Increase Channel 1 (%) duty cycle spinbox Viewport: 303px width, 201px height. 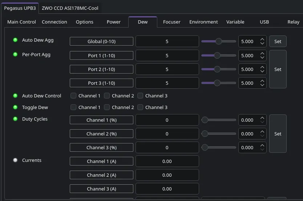[x=262, y=118]
